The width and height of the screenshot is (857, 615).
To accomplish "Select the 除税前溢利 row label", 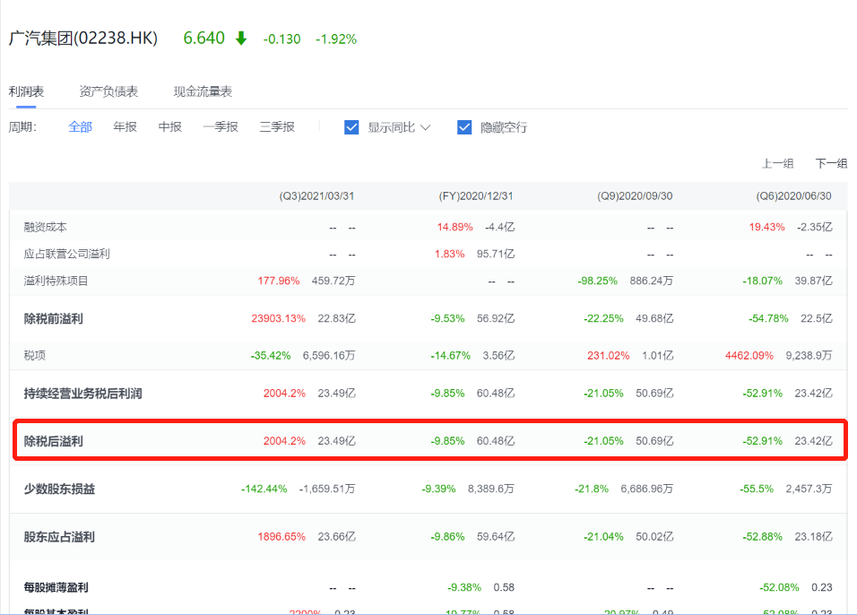I will click(x=54, y=318).
